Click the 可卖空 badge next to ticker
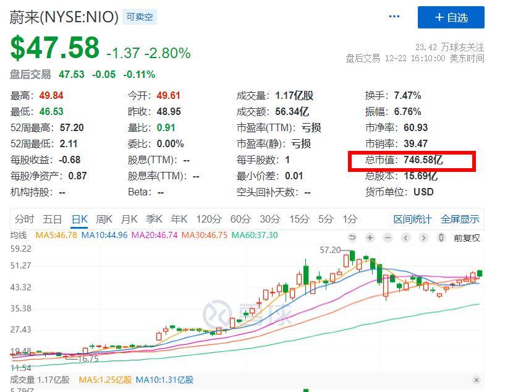The image size is (513, 392). click(140, 17)
